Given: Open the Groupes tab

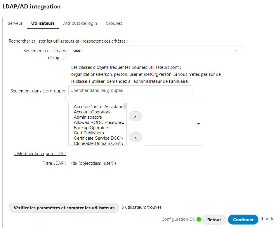Looking at the screenshot, I should (x=114, y=23).
